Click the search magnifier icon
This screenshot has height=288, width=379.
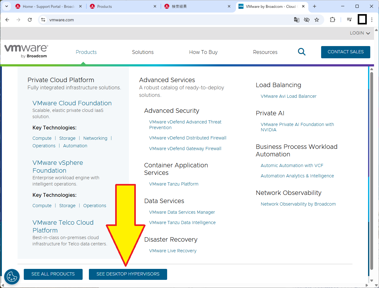302,52
